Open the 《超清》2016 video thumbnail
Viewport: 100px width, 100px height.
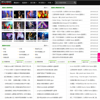click(19, 25)
